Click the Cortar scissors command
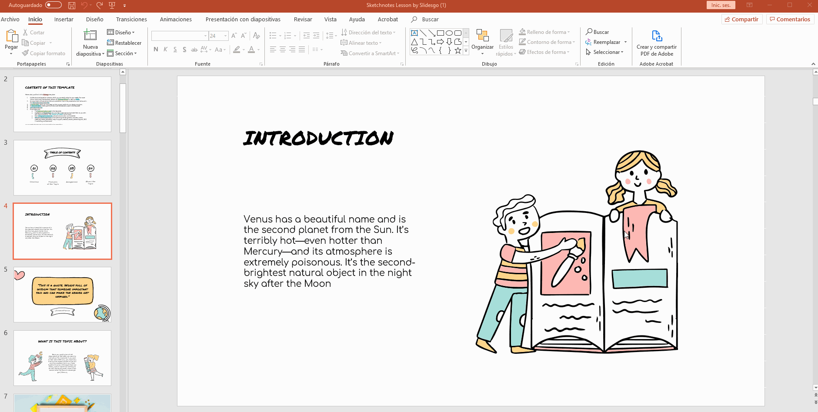 click(33, 33)
